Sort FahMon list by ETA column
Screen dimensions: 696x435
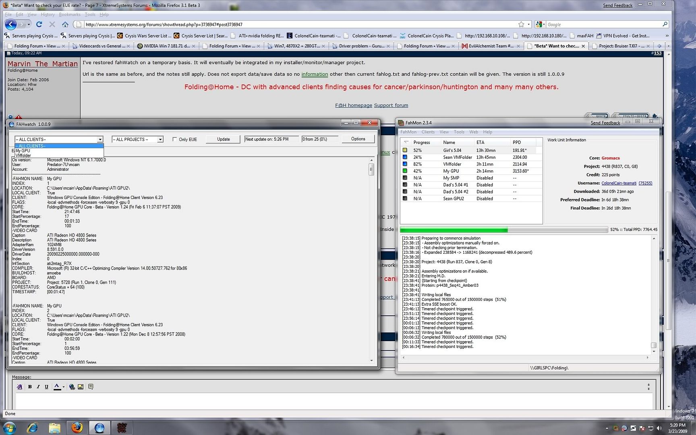491,142
